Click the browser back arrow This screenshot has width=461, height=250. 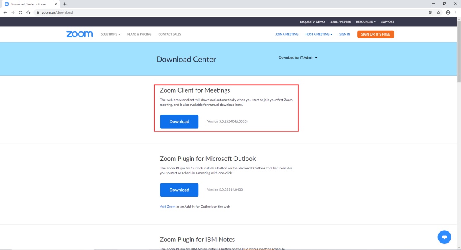click(x=5, y=12)
